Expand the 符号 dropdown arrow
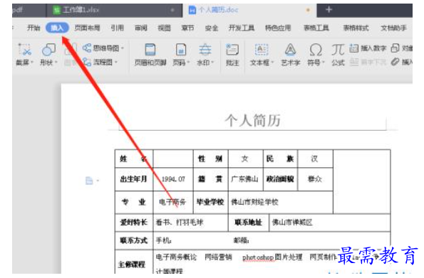 (324, 63)
